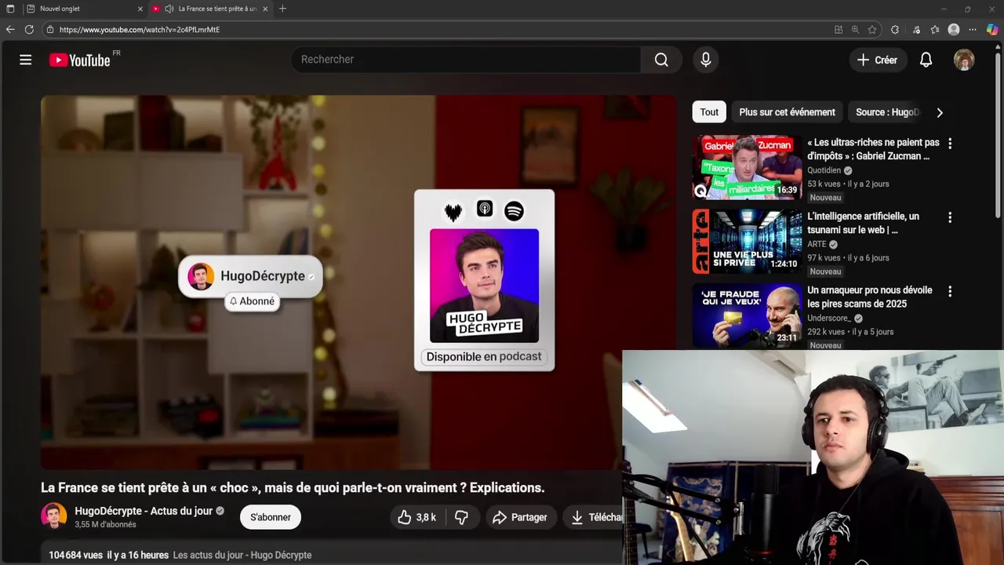
Task: Open Copilot sidebar icon
Action: (x=992, y=30)
